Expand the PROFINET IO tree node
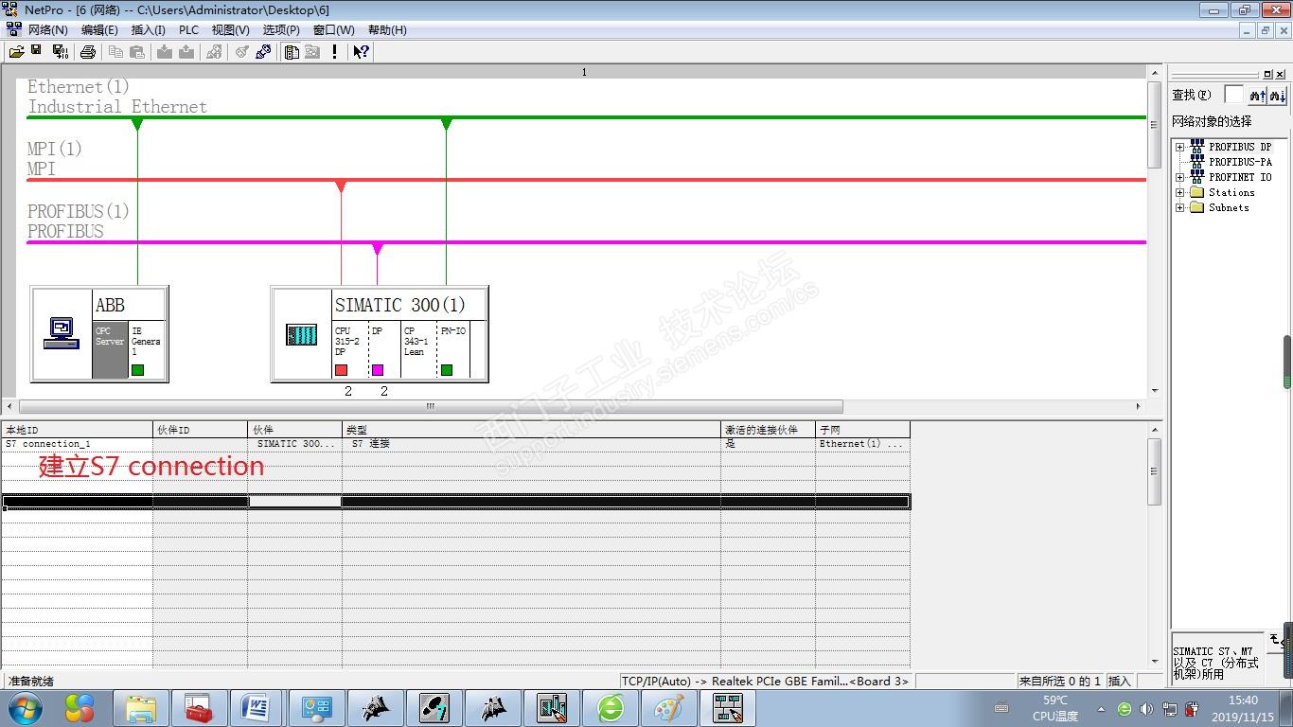This screenshot has height=727, width=1293. tap(1180, 177)
